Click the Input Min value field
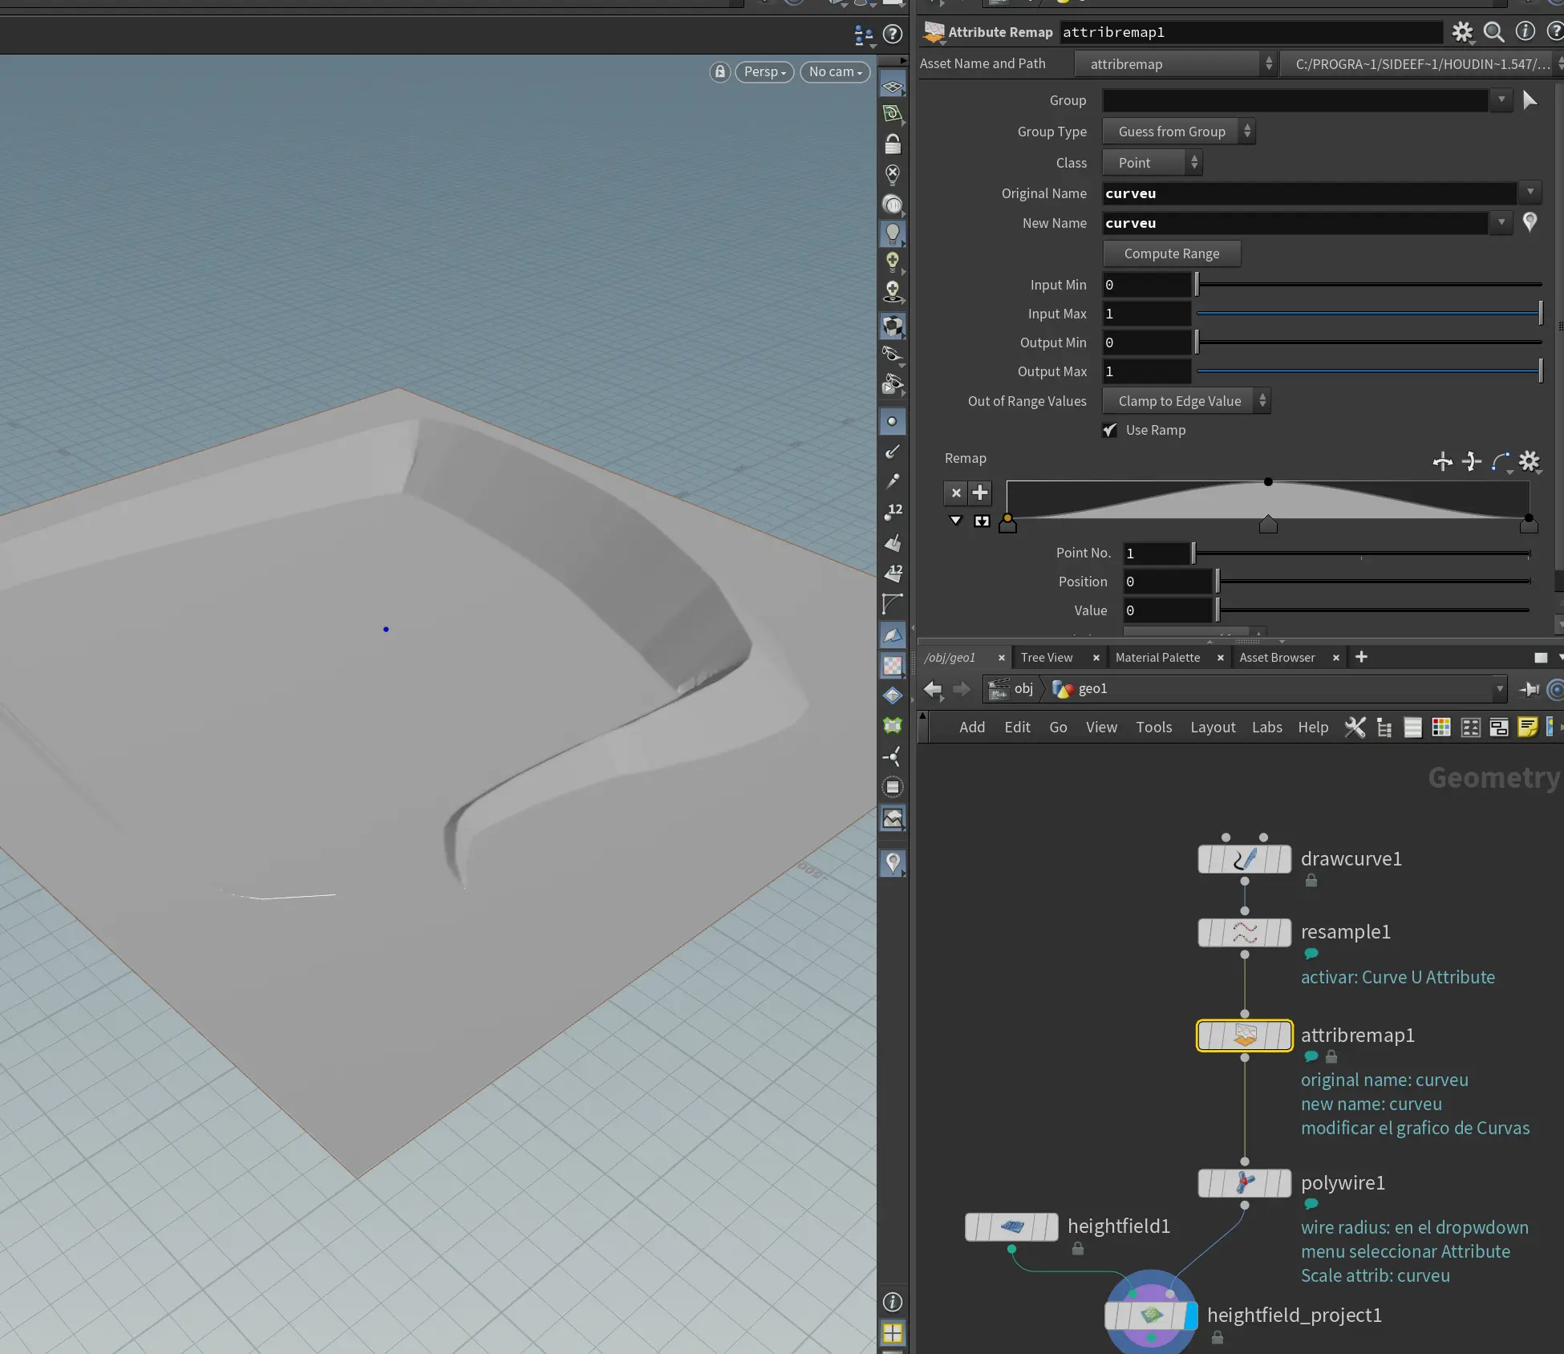The image size is (1564, 1354). [1147, 285]
